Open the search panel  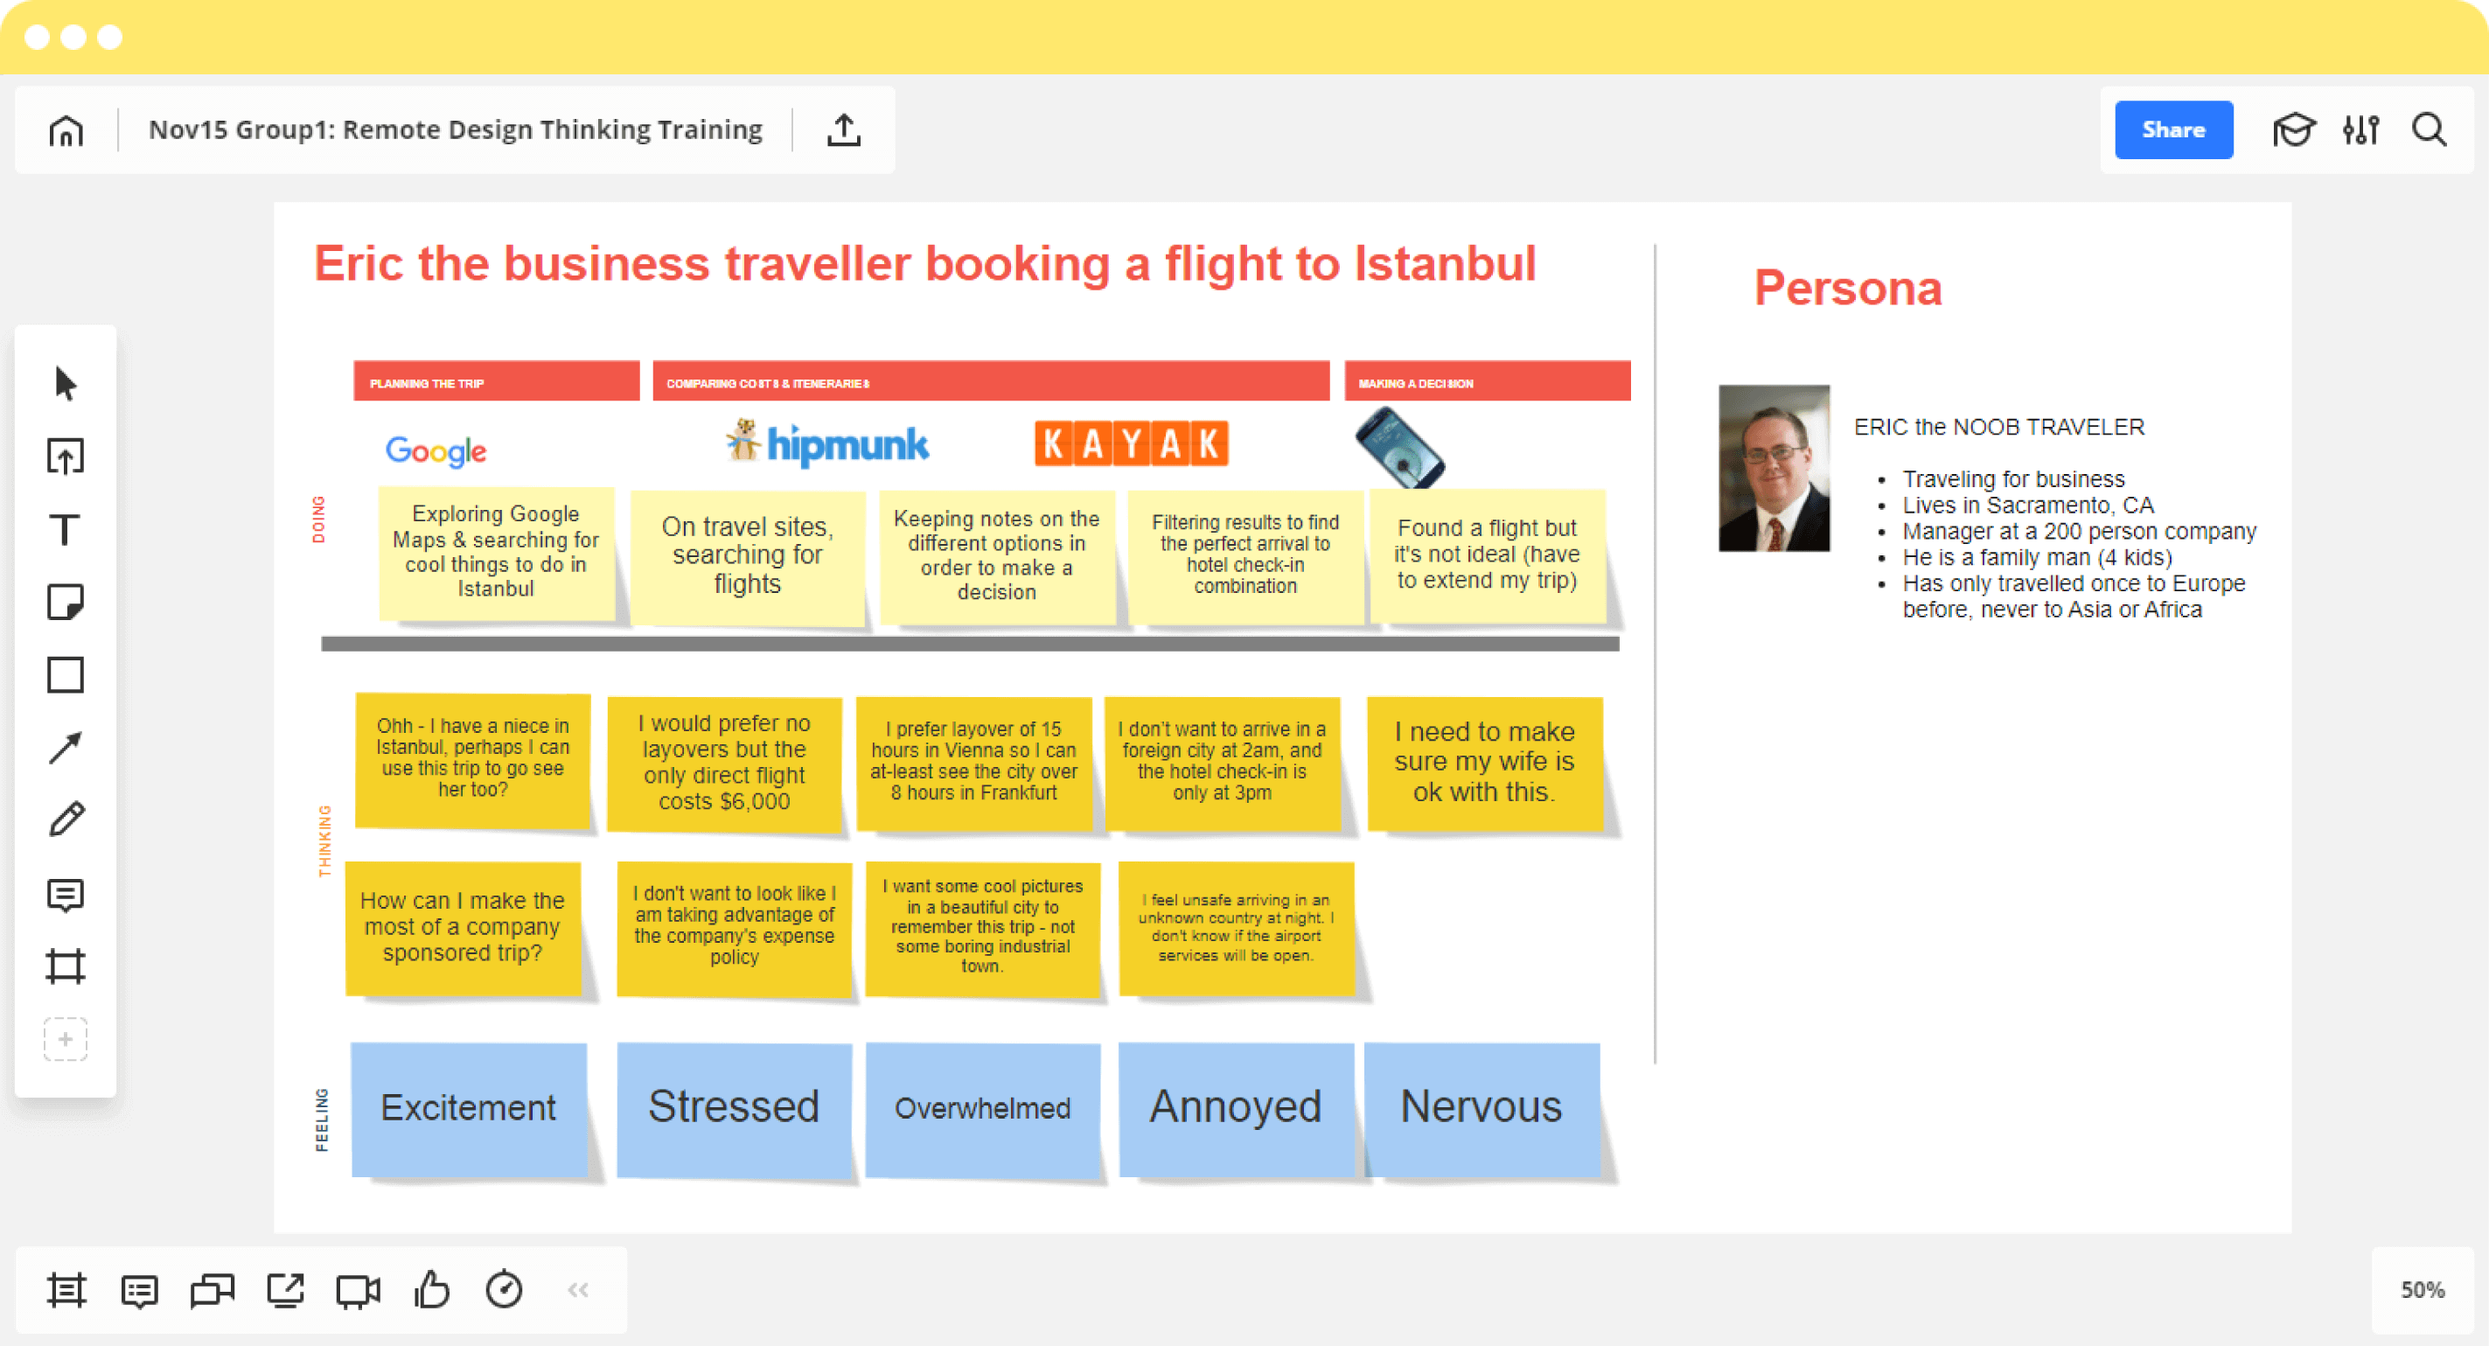click(x=2424, y=129)
